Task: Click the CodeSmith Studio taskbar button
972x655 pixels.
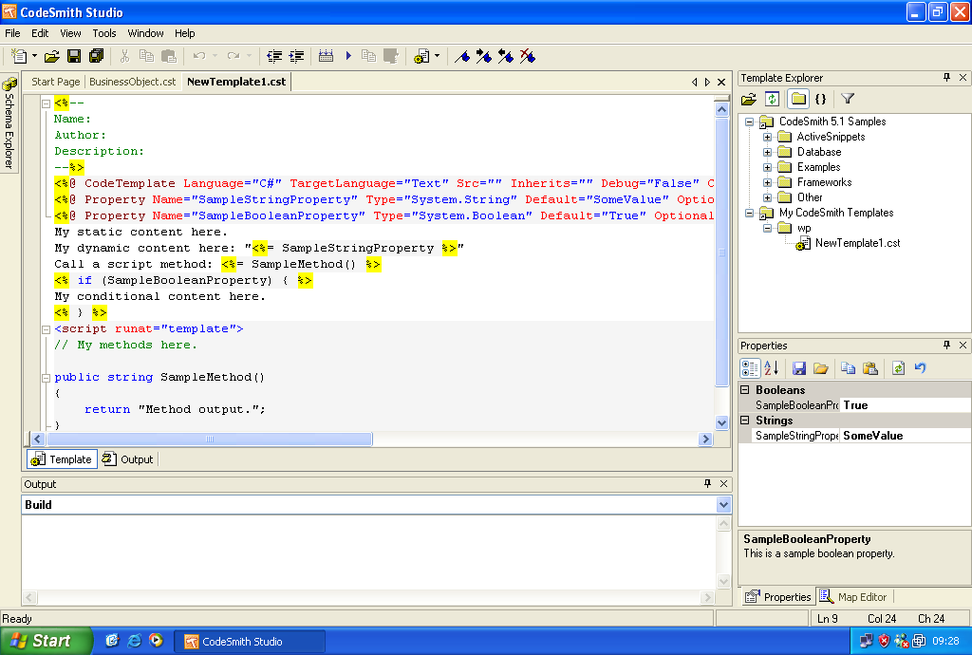Action: click(250, 642)
